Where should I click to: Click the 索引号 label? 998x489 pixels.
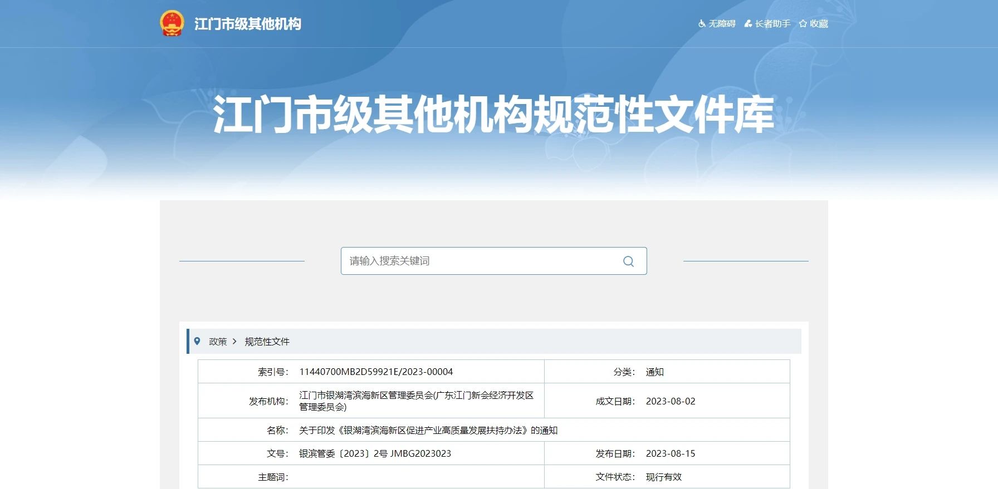pyautogui.click(x=273, y=372)
